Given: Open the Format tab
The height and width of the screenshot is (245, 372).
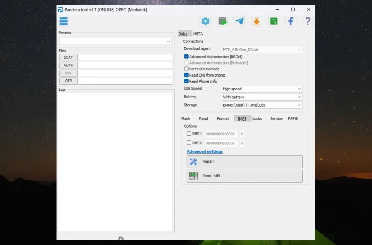Looking at the screenshot, I should tap(223, 118).
